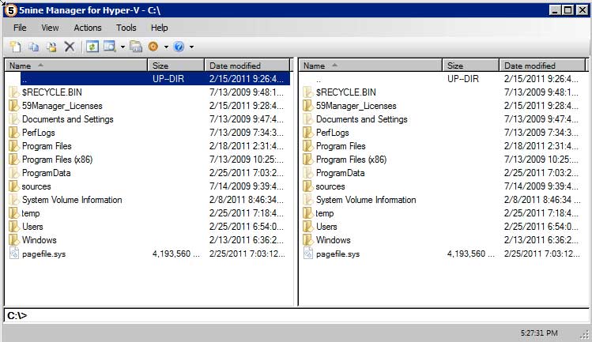The height and width of the screenshot is (342, 592).
Task: Click the Paste toolbar icon
Action: click(x=51, y=47)
